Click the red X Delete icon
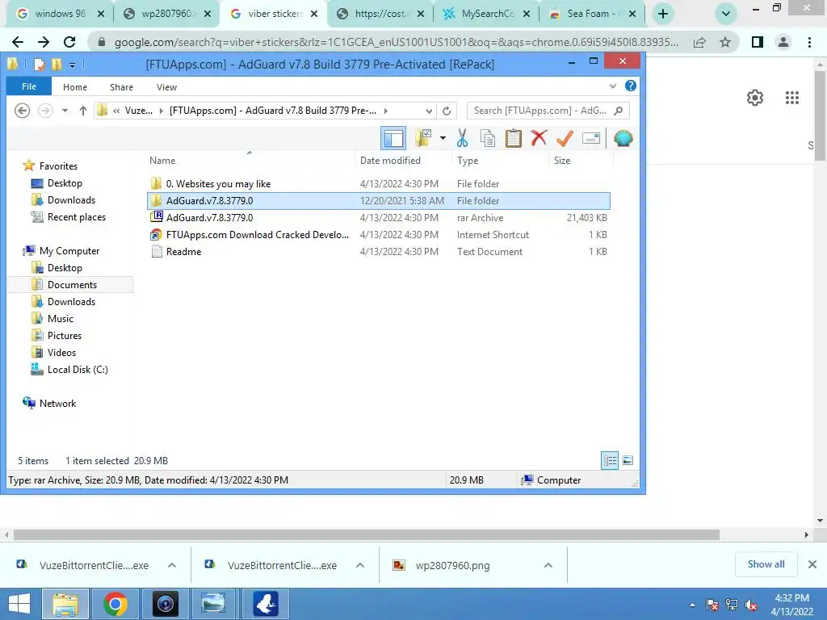 (x=539, y=138)
